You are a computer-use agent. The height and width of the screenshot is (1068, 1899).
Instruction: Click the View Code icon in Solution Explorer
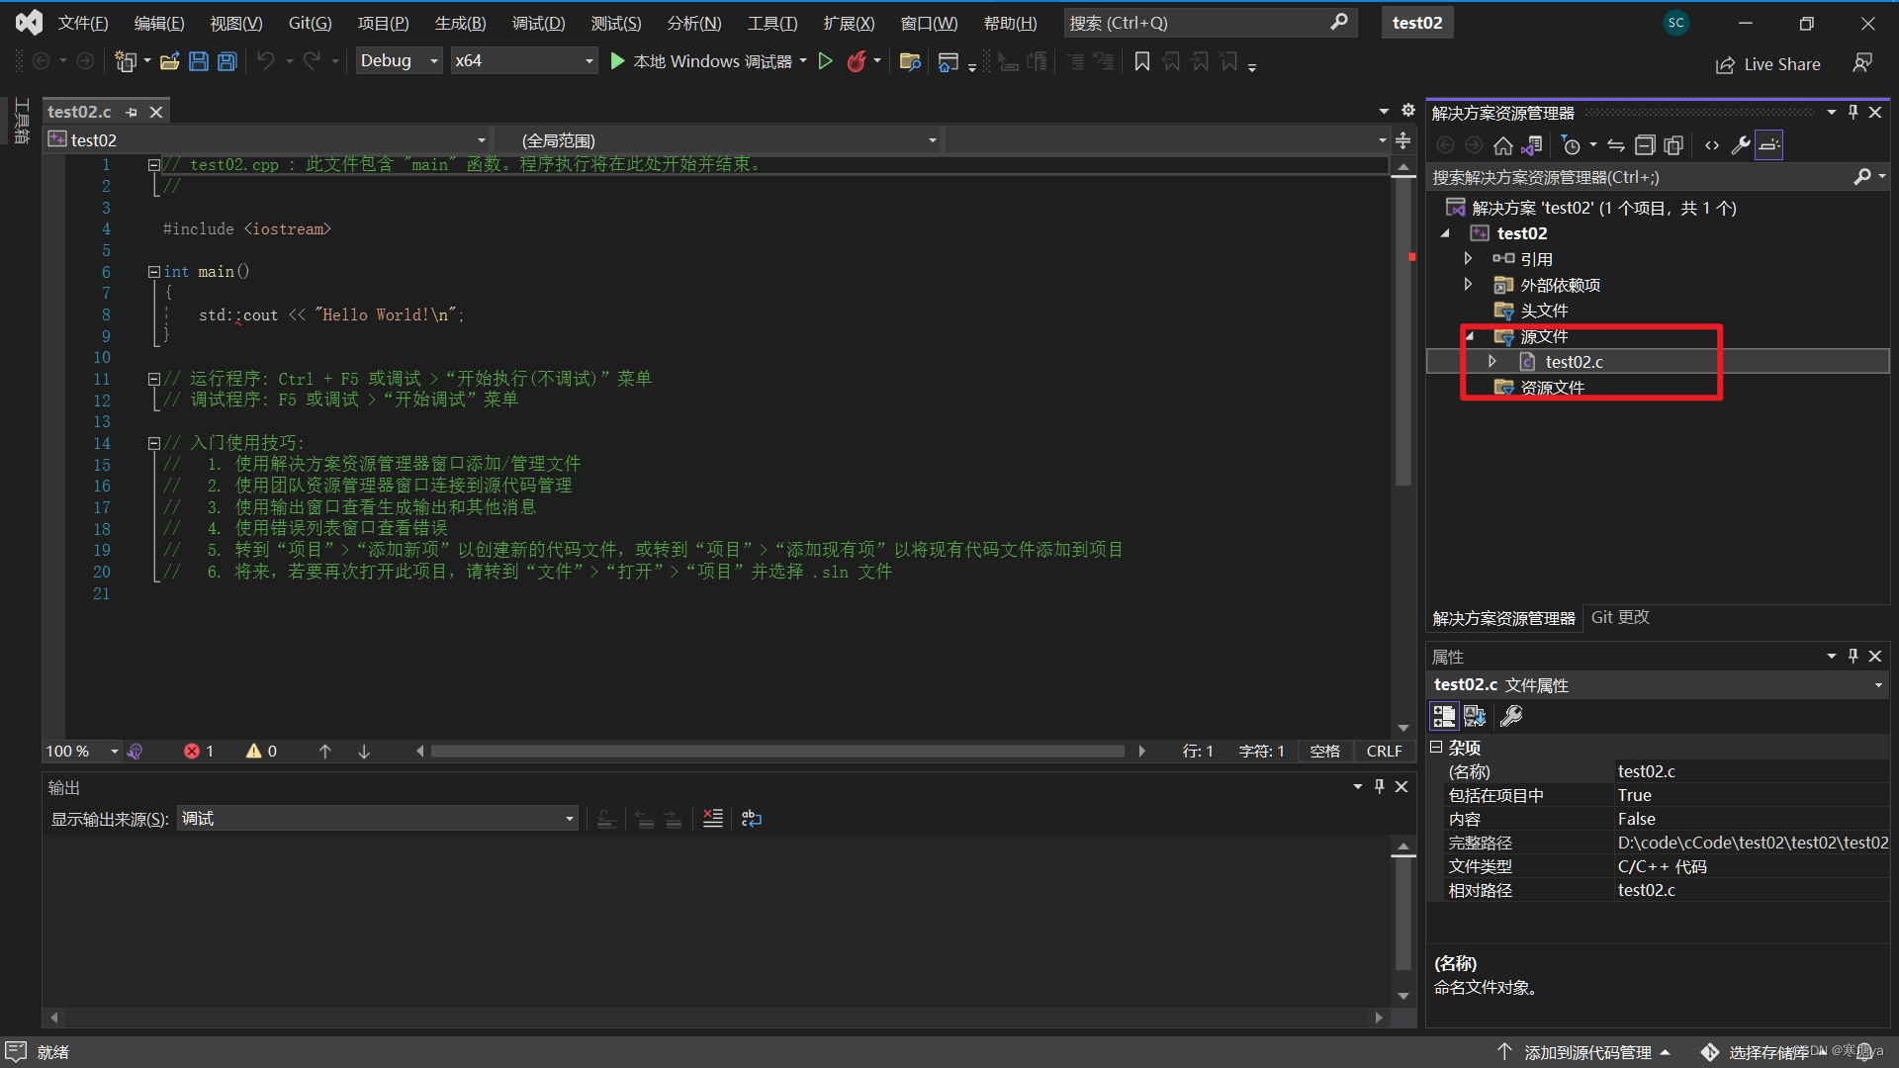(1712, 145)
